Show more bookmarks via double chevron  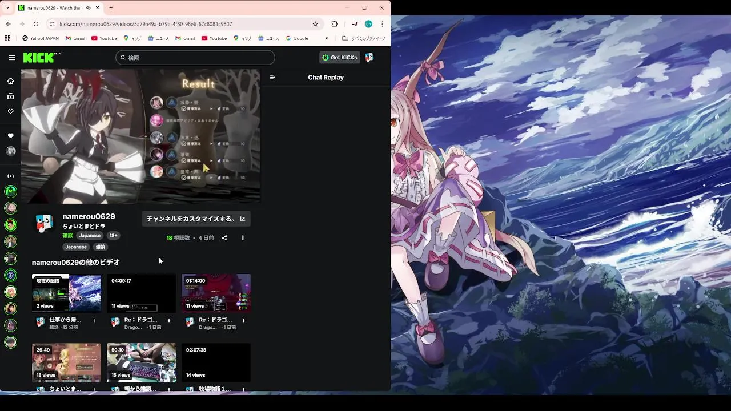point(327,38)
